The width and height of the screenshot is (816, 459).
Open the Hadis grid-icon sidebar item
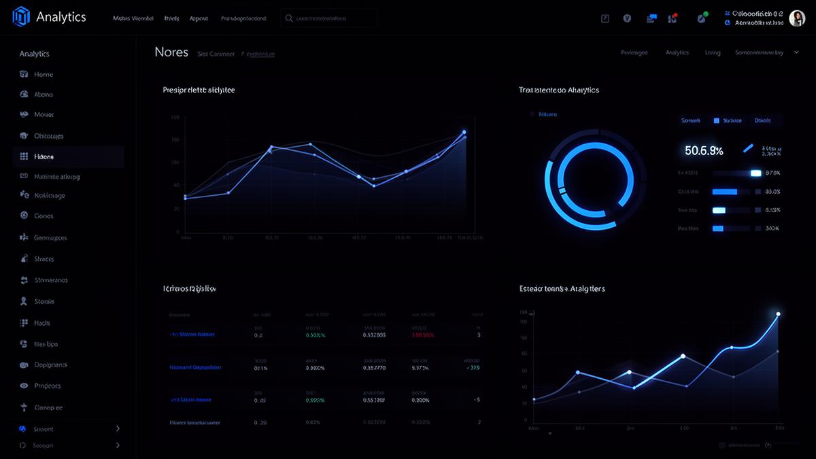tap(34, 322)
